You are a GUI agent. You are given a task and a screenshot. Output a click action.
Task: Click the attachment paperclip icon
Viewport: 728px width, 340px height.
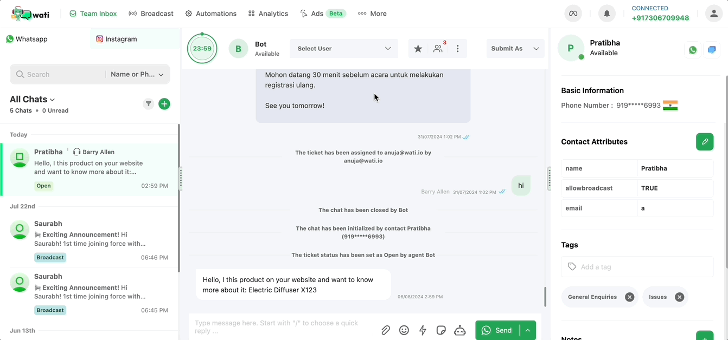point(386,330)
